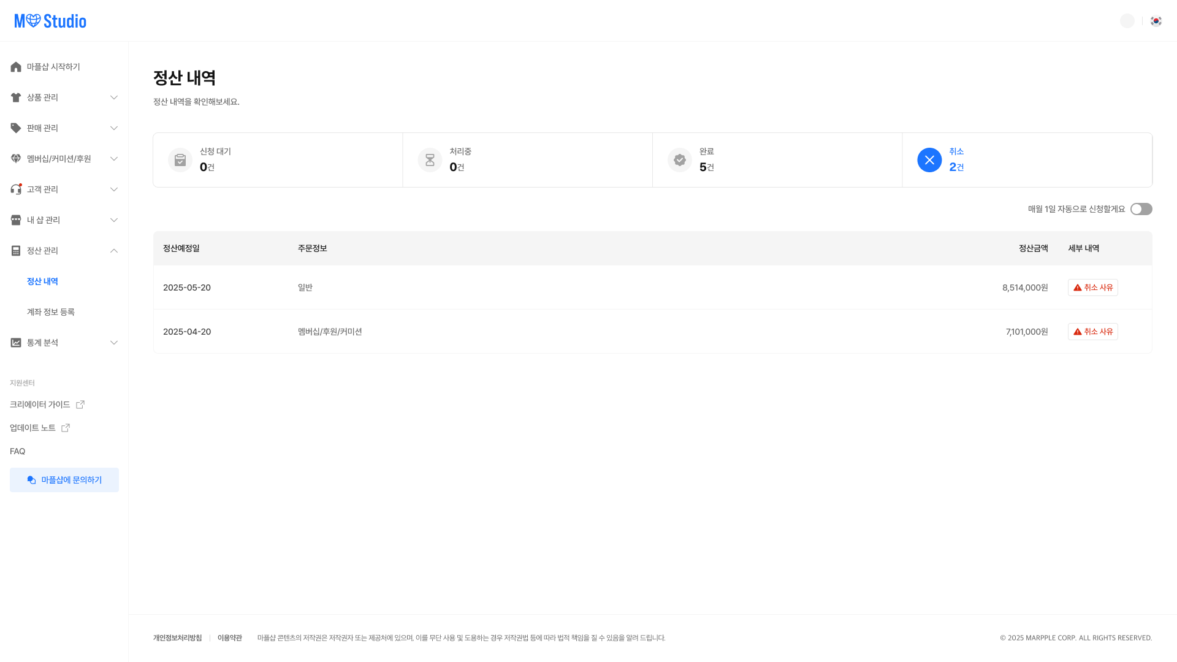Open the 계좌 정보 등록 submenu item
This screenshot has width=1177, height=662.
pyautogui.click(x=51, y=312)
